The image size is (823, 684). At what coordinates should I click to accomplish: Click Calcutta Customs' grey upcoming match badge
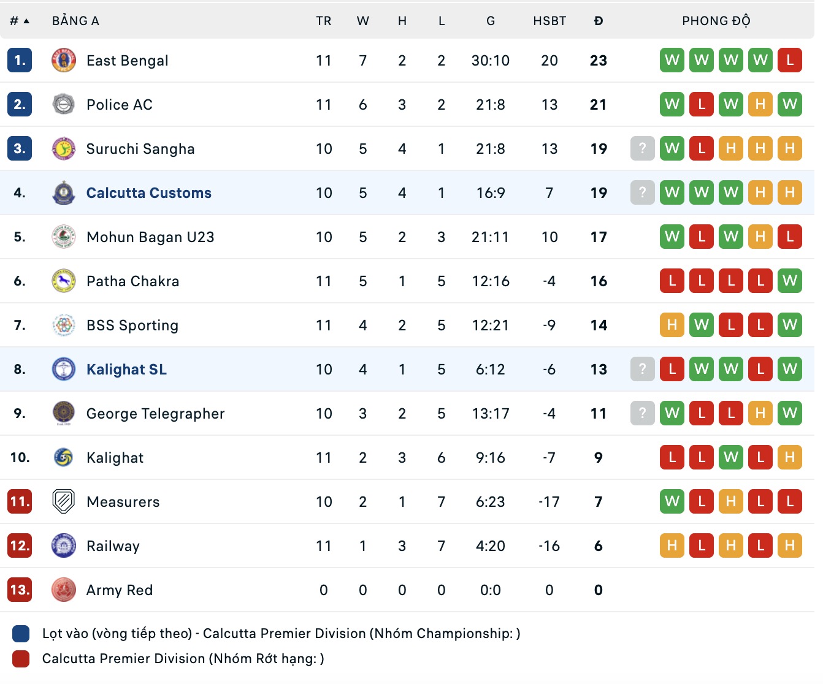click(643, 192)
